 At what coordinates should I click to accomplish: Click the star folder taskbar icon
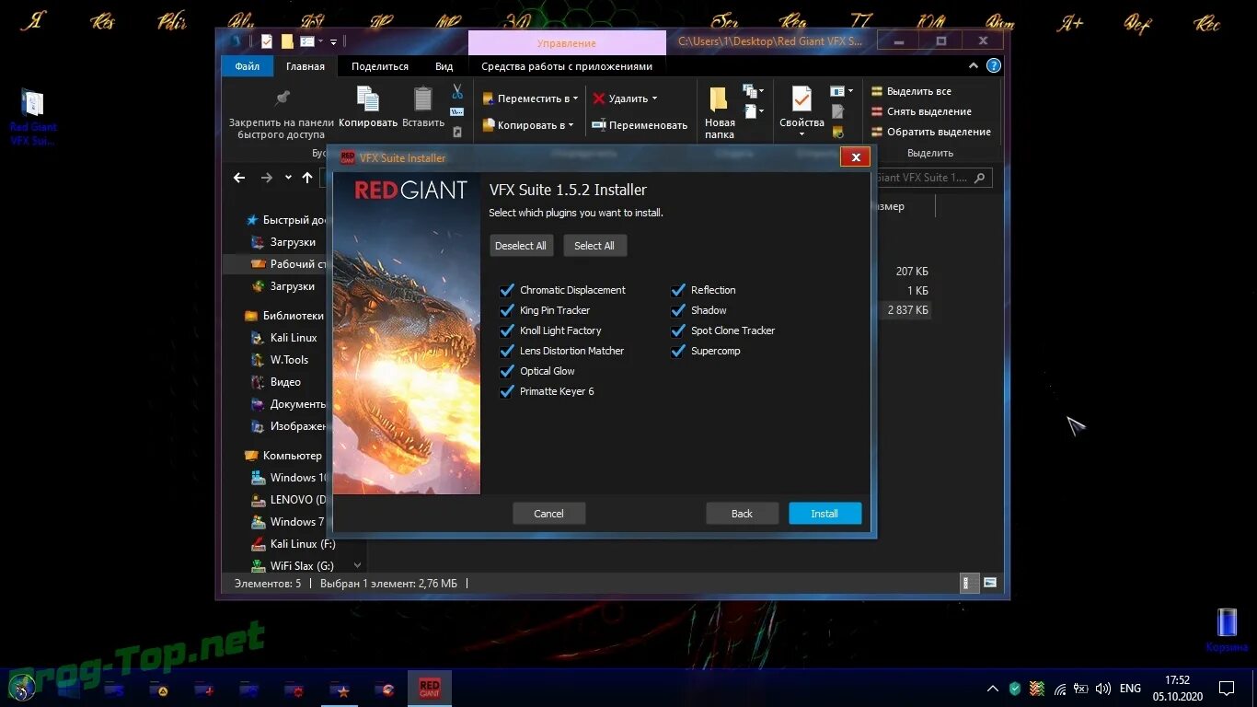pos(340,689)
